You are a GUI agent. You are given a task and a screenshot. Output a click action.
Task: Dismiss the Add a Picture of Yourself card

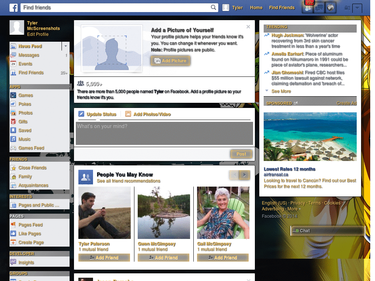click(x=248, y=27)
